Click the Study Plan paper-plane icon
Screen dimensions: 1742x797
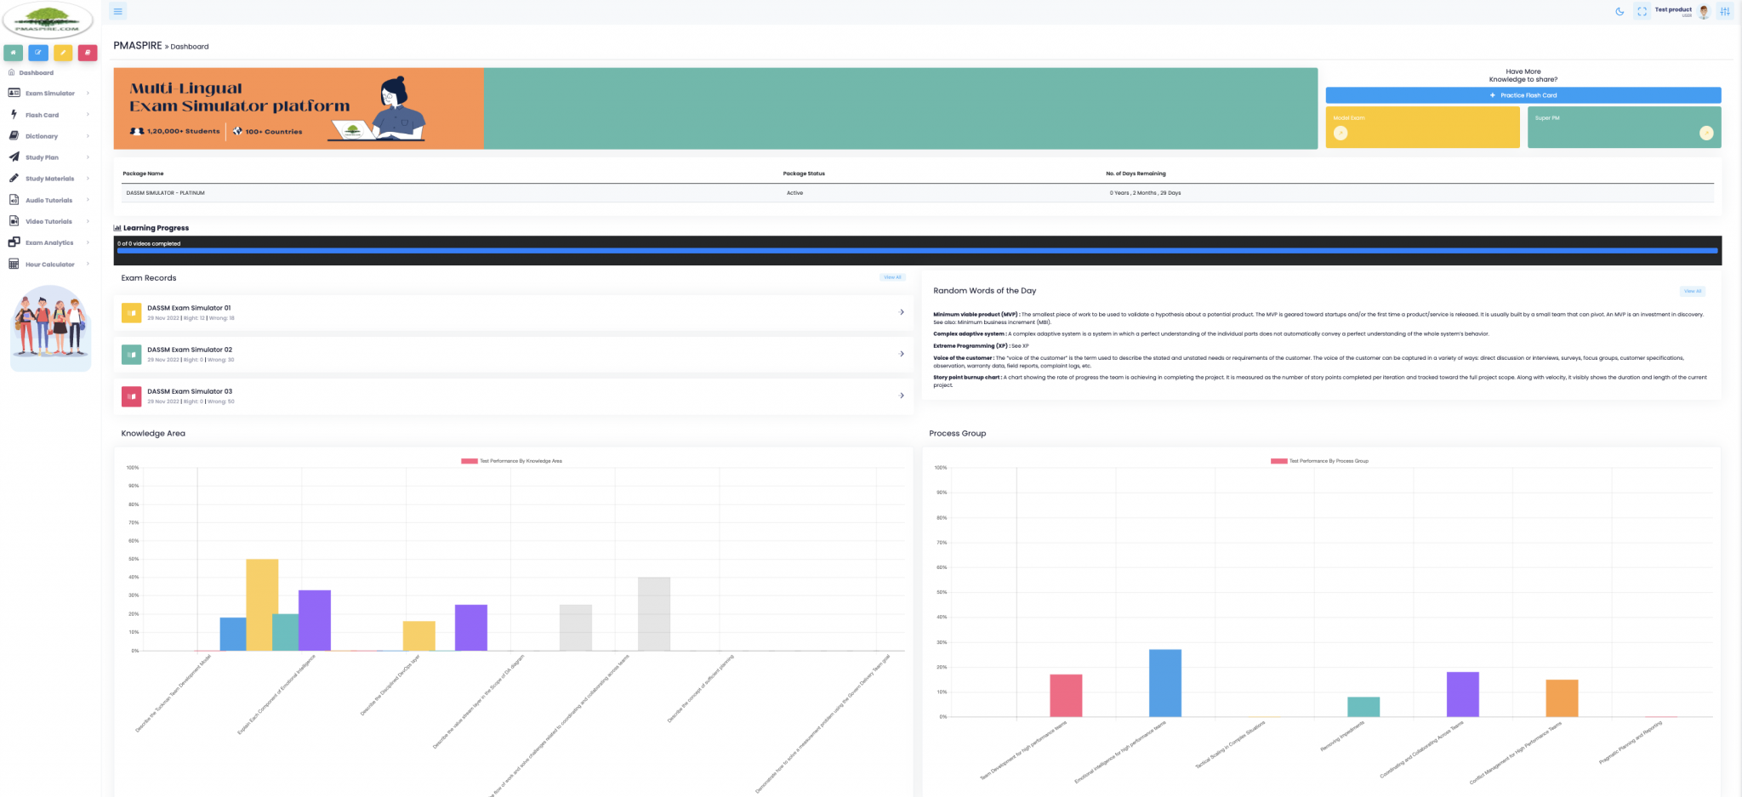(14, 157)
